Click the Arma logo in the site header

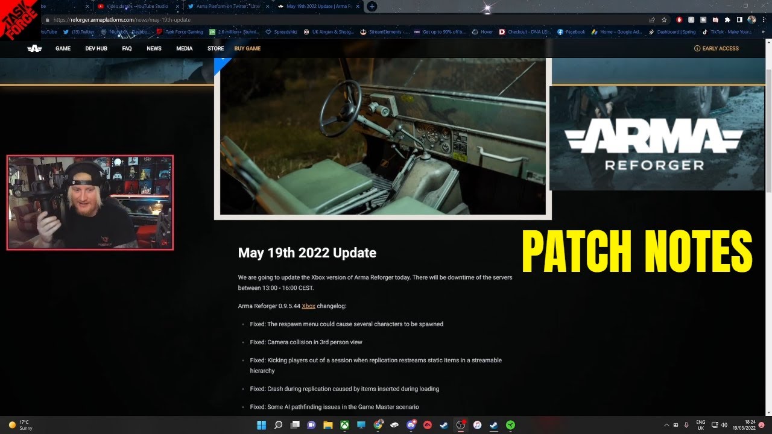click(x=34, y=48)
